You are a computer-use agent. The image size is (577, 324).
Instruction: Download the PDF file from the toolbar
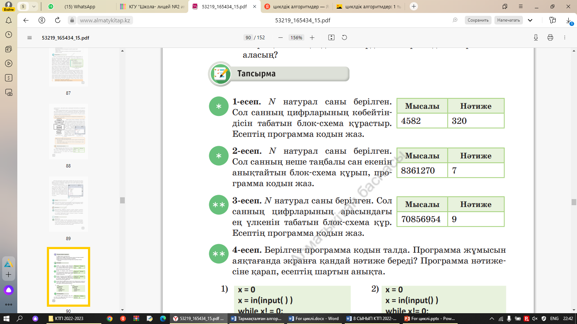(536, 37)
